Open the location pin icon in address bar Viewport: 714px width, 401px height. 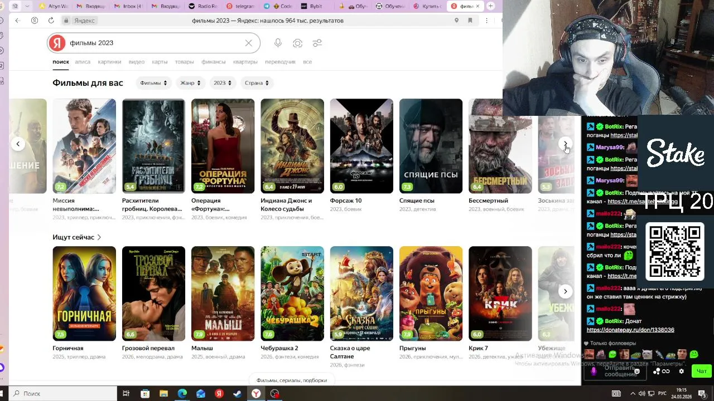coord(456,21)
